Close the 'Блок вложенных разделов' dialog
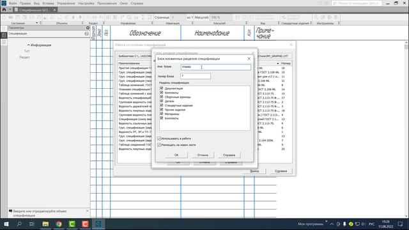 coord(249,59)
